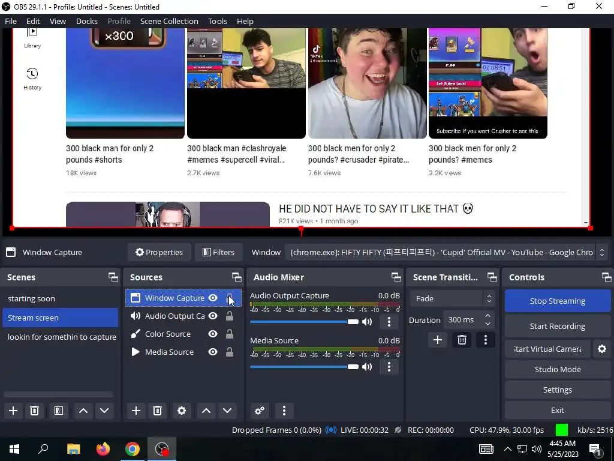Viewport: 614px width, 461px height.
Task: Pop out the Controls dock
Action: point(607,277)
